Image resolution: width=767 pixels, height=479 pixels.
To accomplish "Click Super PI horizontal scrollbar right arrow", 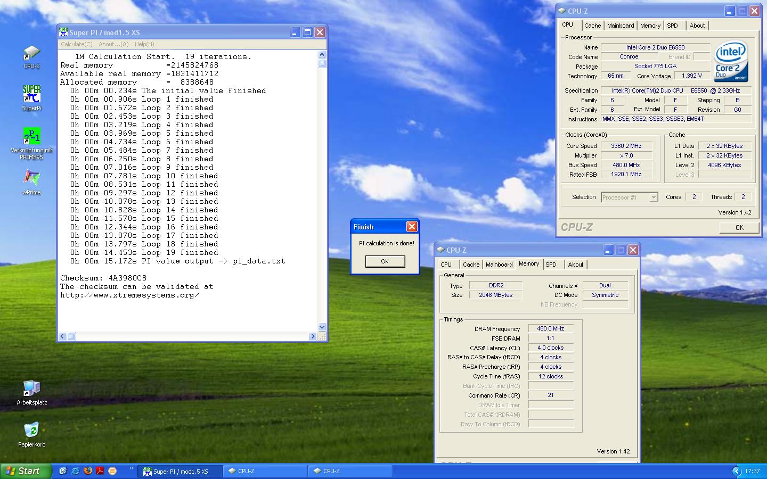I will point(313,336).
